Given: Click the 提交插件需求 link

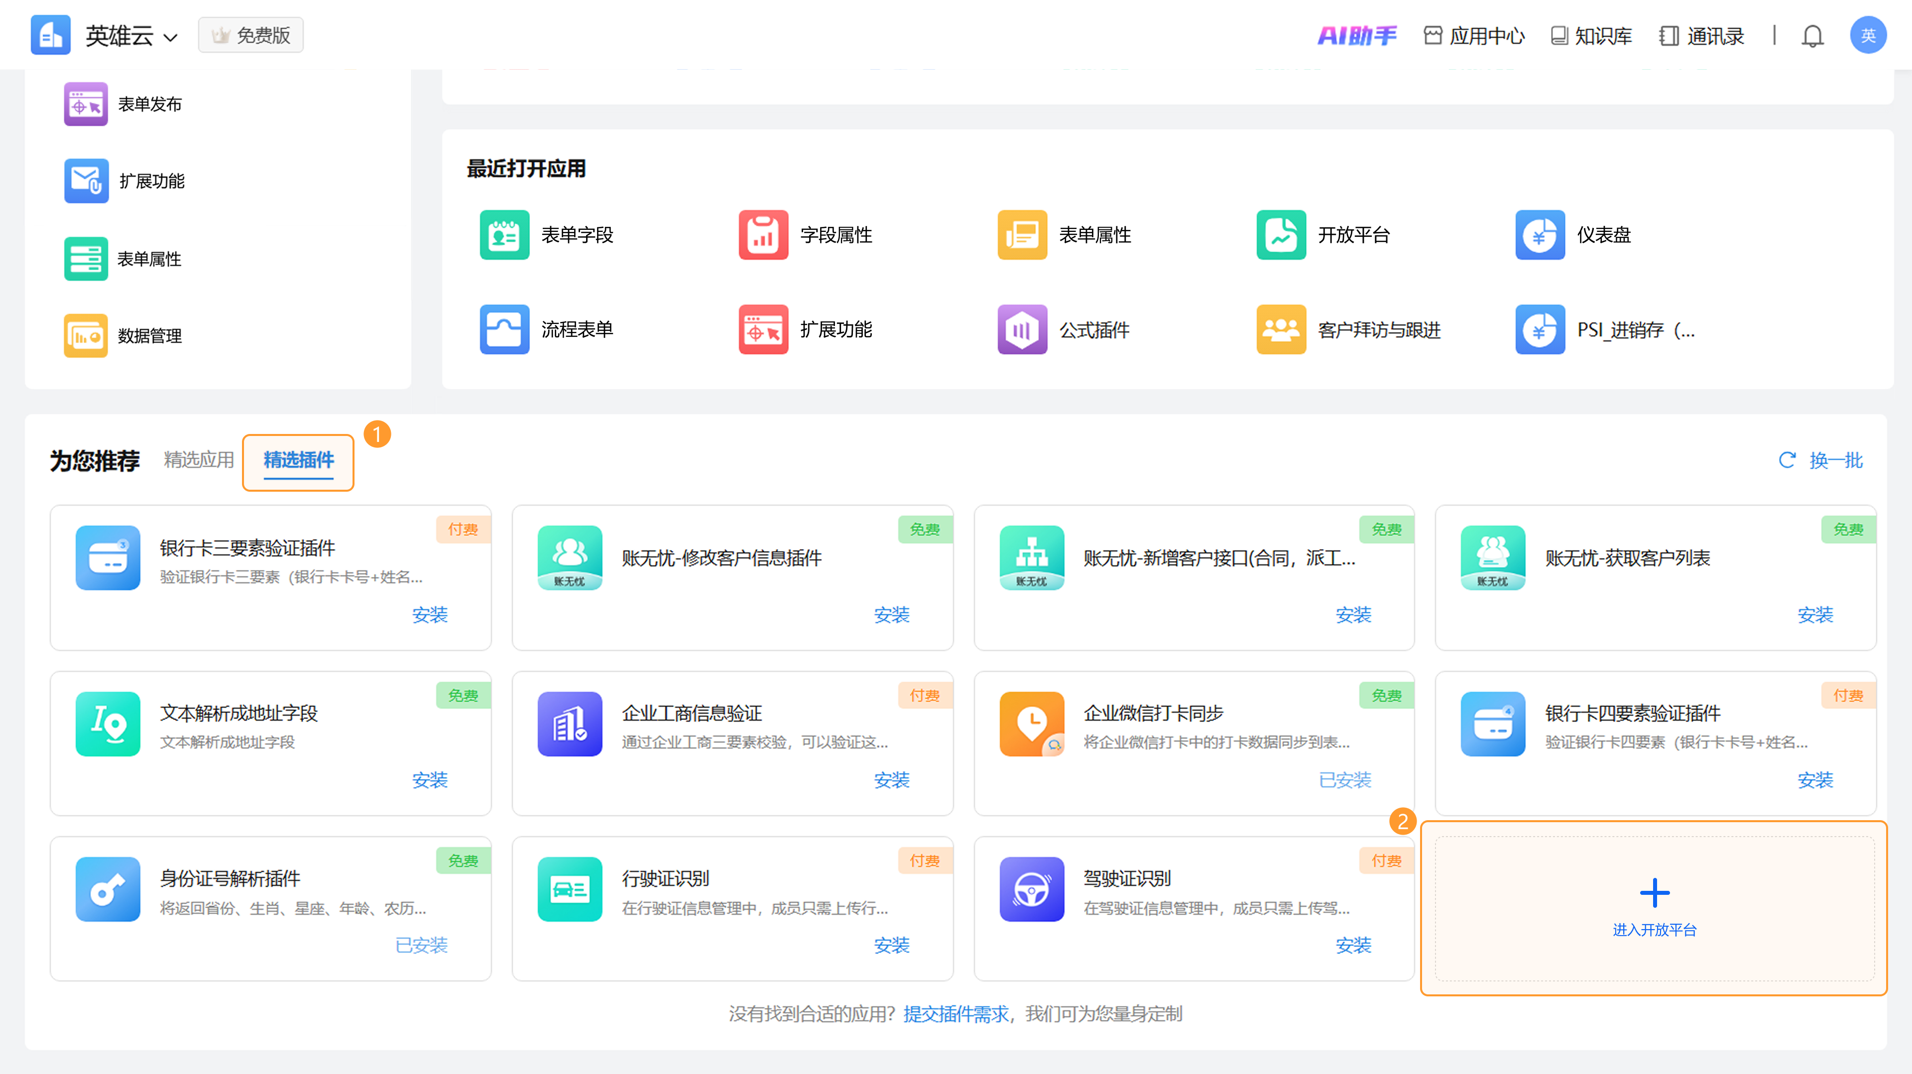Looking at the screenshot, I should (956, 1014).
